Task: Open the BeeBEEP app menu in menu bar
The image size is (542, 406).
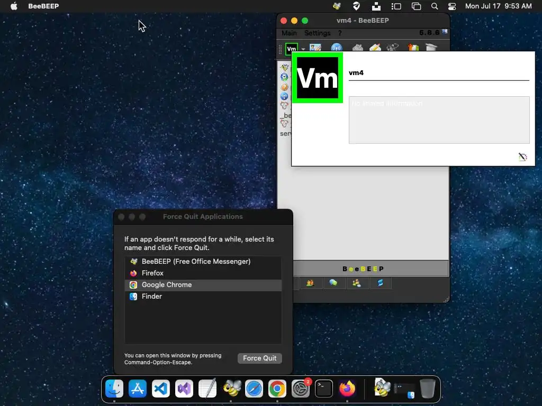Action: point(43,6)
